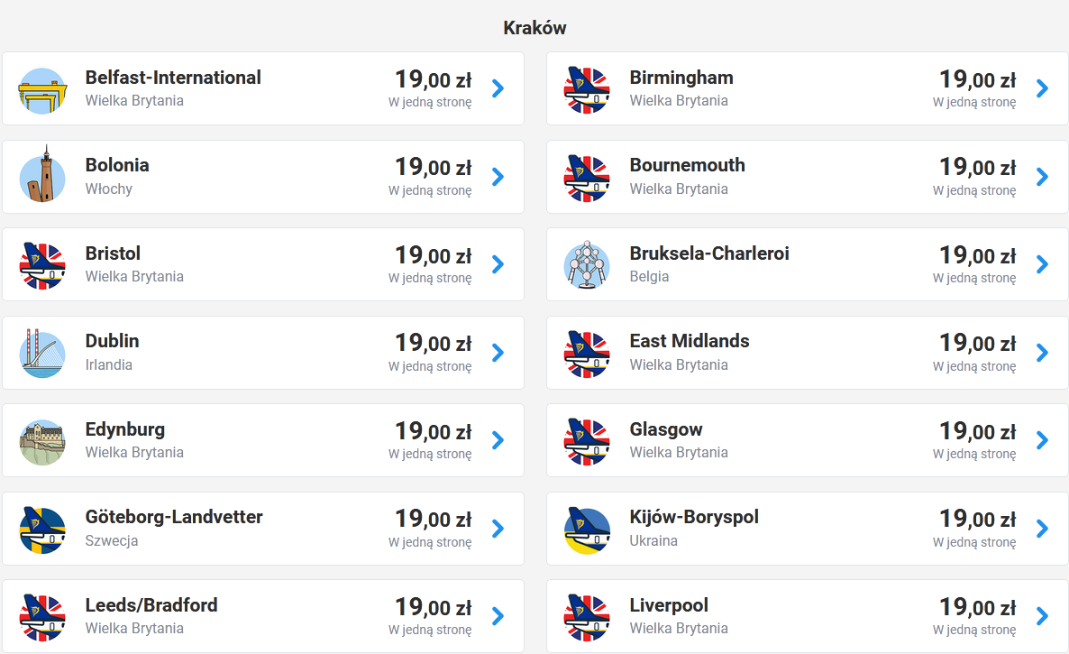Click the Dublin harp bridge icon
Viewport: 1069px width, 654px height.
coord(42,354)
